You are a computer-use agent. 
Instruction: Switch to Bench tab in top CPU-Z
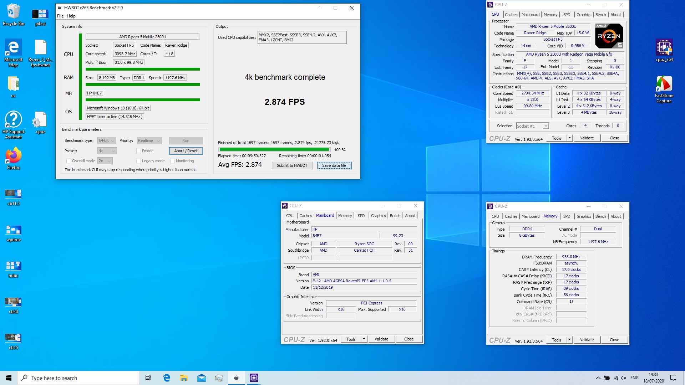tap(600, 15)
